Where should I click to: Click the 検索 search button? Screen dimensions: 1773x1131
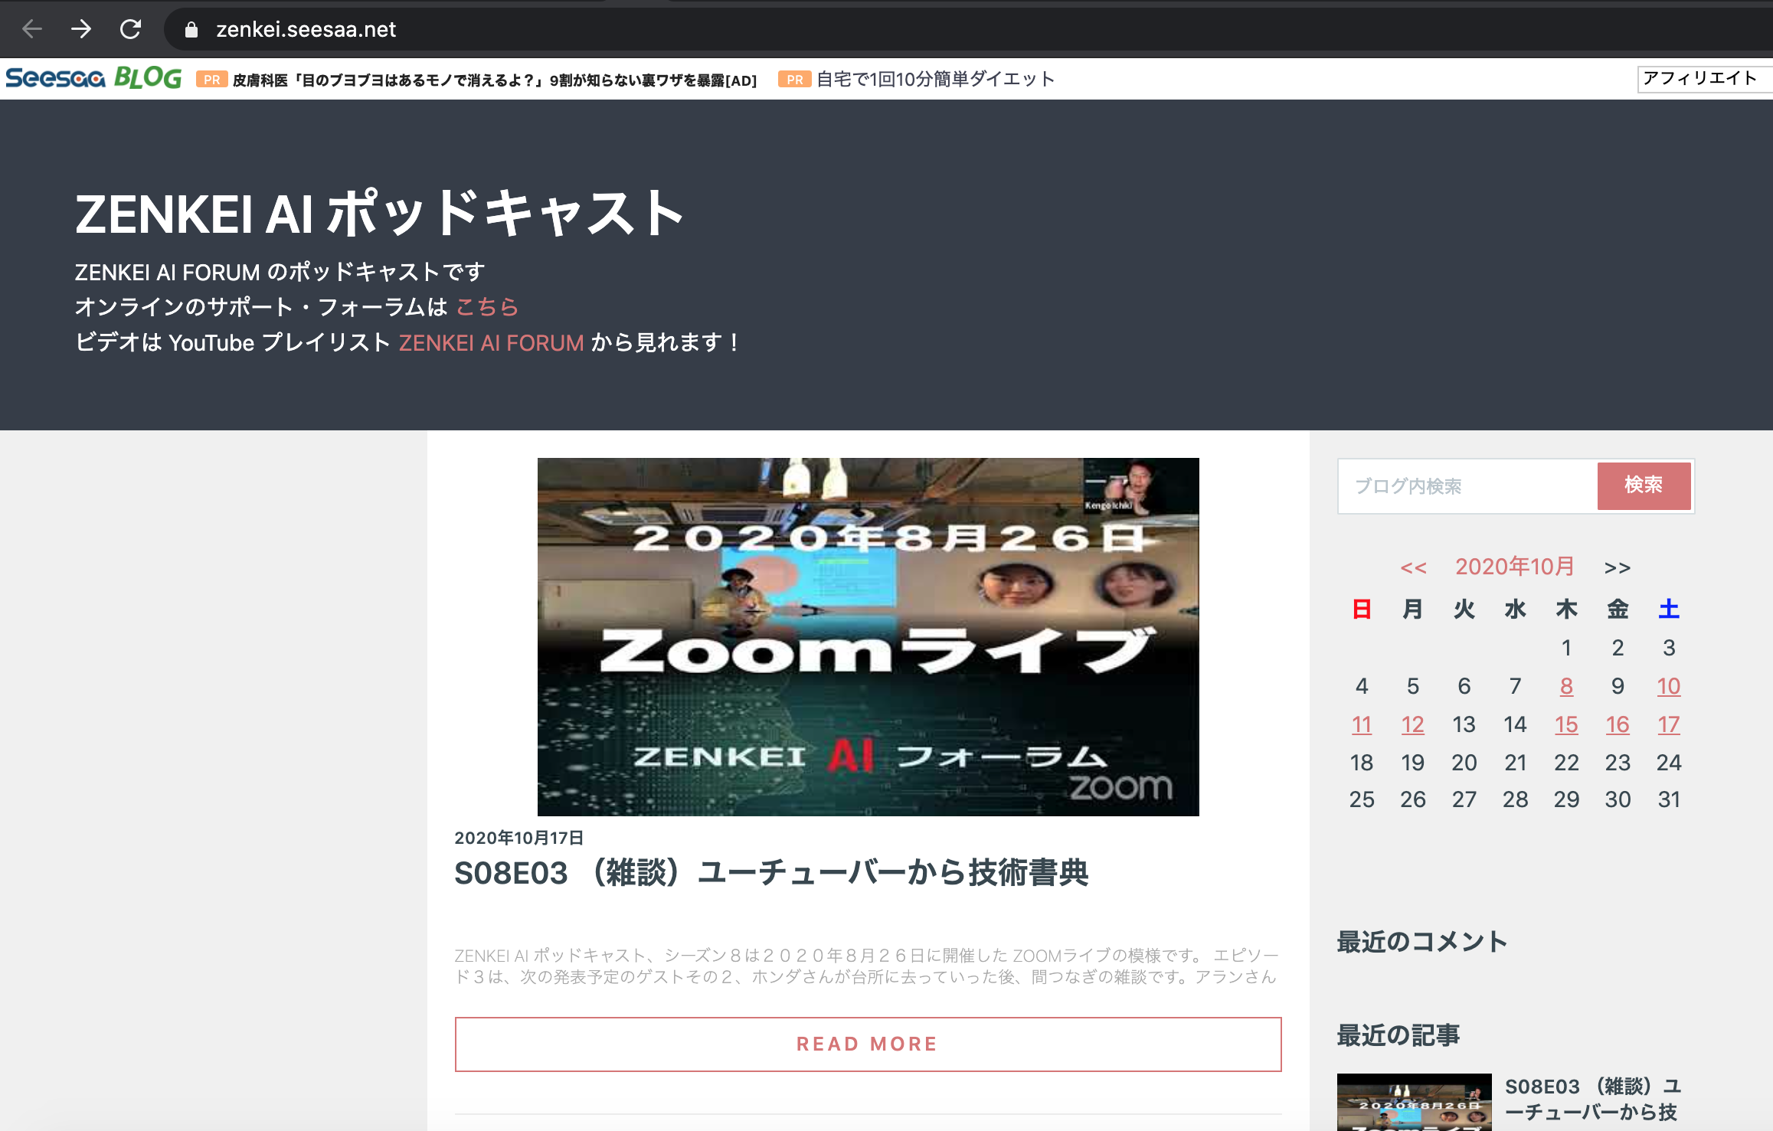(x=1644, y=485)
